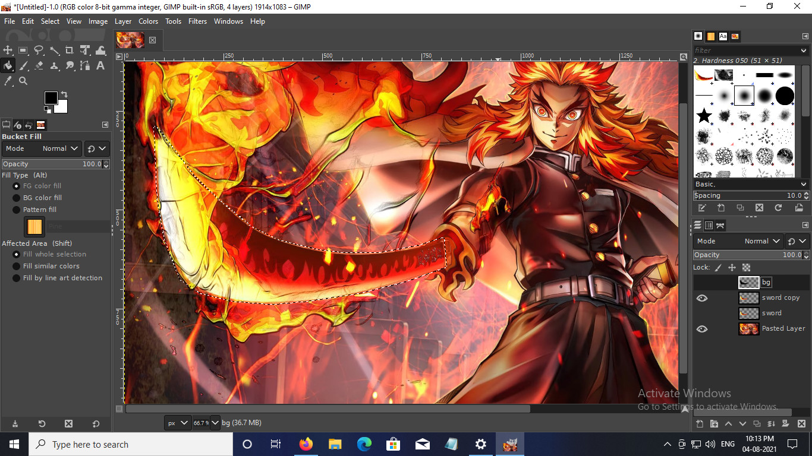The width and height of the screenshot is (812, 456).
Task: Select the Color Picker eyedropper tool
Action: pos(8,81)
